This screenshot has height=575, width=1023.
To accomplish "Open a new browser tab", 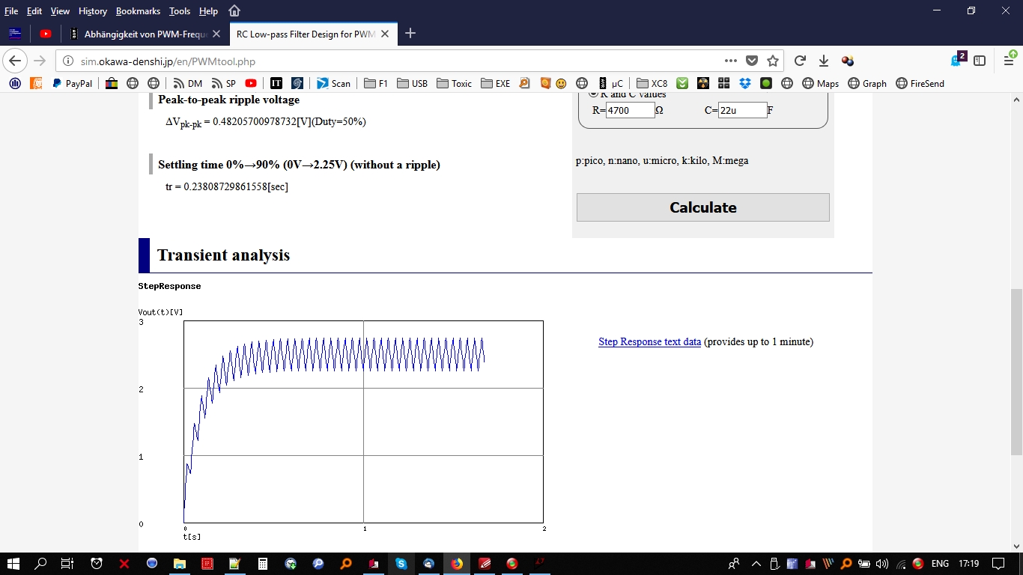I will point(410,34).
